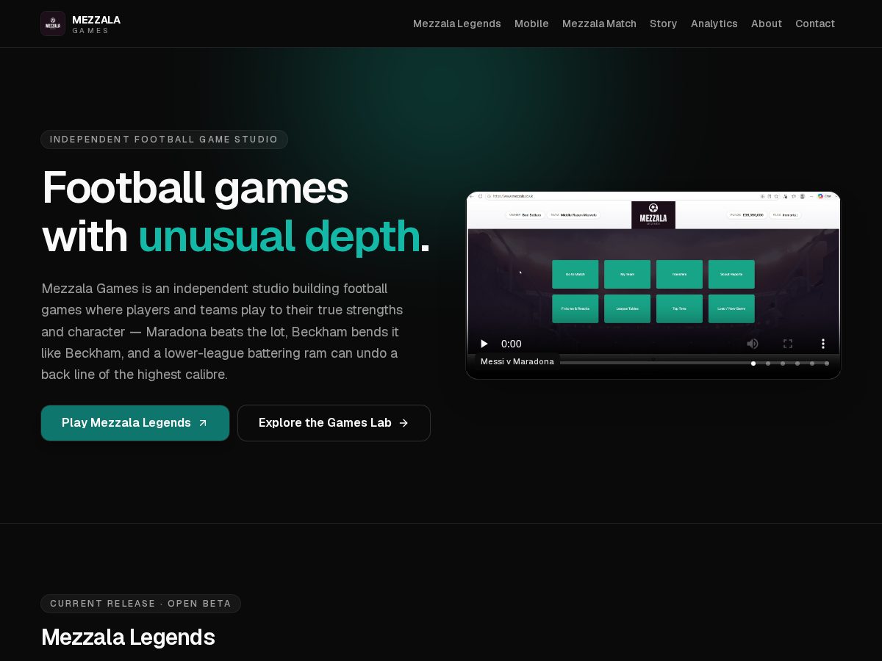The width and height of the screenshot is (882, 661).
Task: Click the studio description paragraph
Action: (222, 331)
